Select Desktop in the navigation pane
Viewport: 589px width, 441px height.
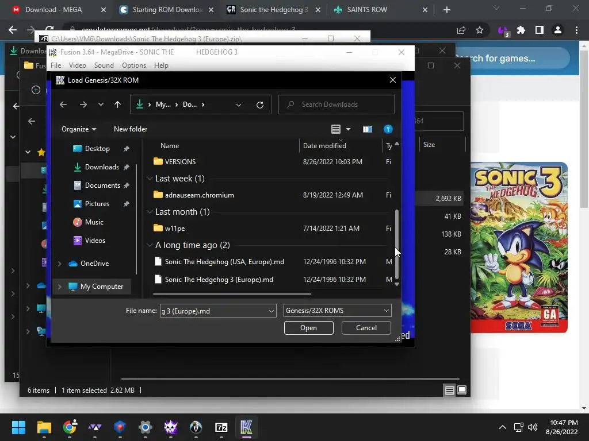[x=97, y=149]
